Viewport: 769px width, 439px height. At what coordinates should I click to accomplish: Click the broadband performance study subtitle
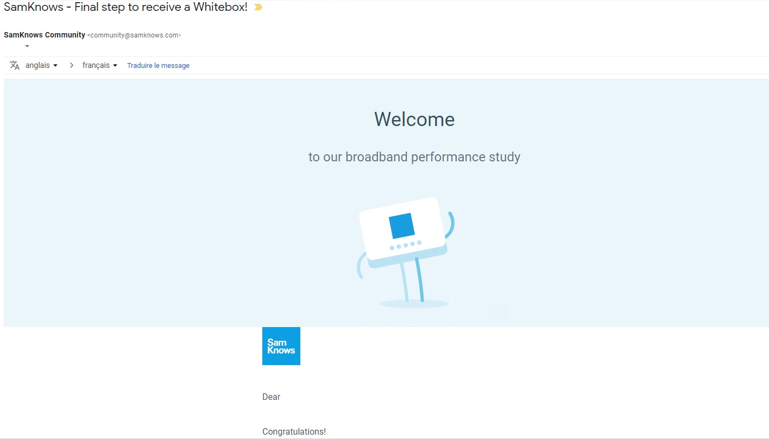(414, 157)
